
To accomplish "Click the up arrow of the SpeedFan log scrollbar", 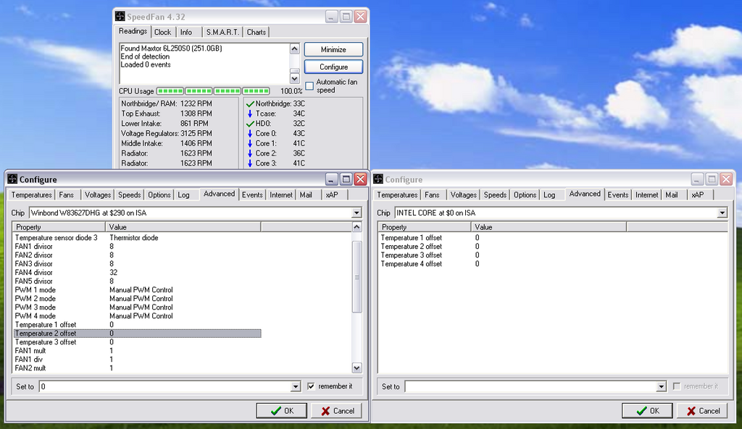I will coord(294,48).
